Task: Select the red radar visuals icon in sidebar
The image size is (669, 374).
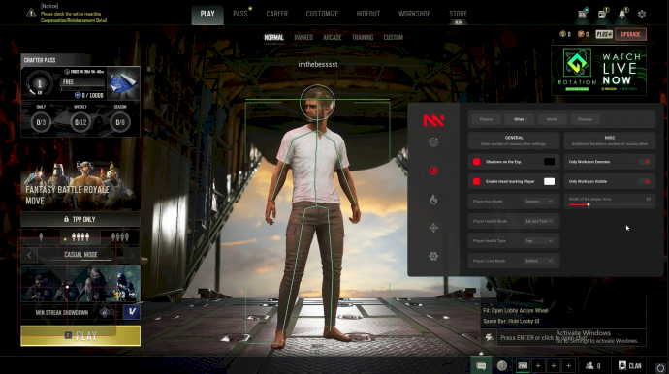Action: [x=433, y=171]
